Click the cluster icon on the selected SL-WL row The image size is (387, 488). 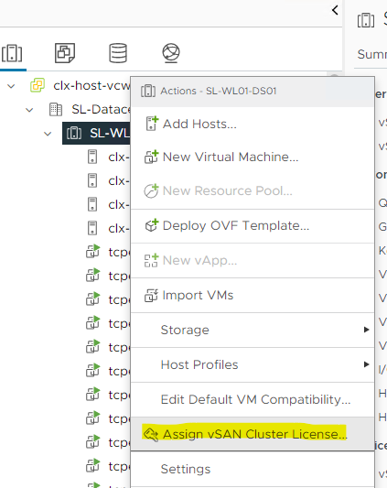[74, 133]
